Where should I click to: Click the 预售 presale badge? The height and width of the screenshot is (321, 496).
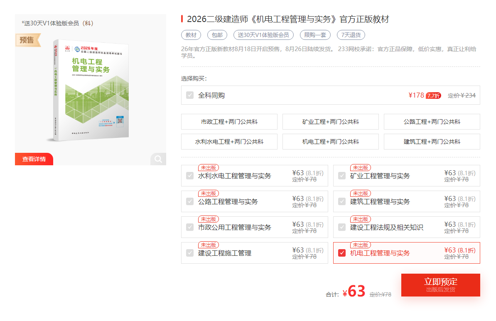point(27,40)
